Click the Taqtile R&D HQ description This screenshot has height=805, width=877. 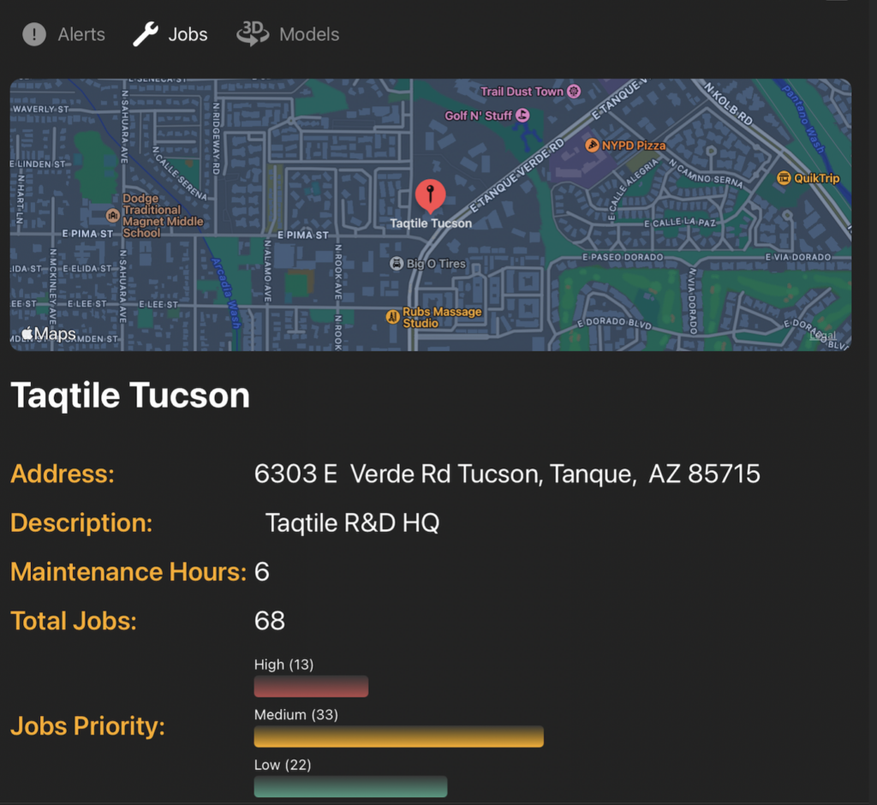tap(352, 523)
